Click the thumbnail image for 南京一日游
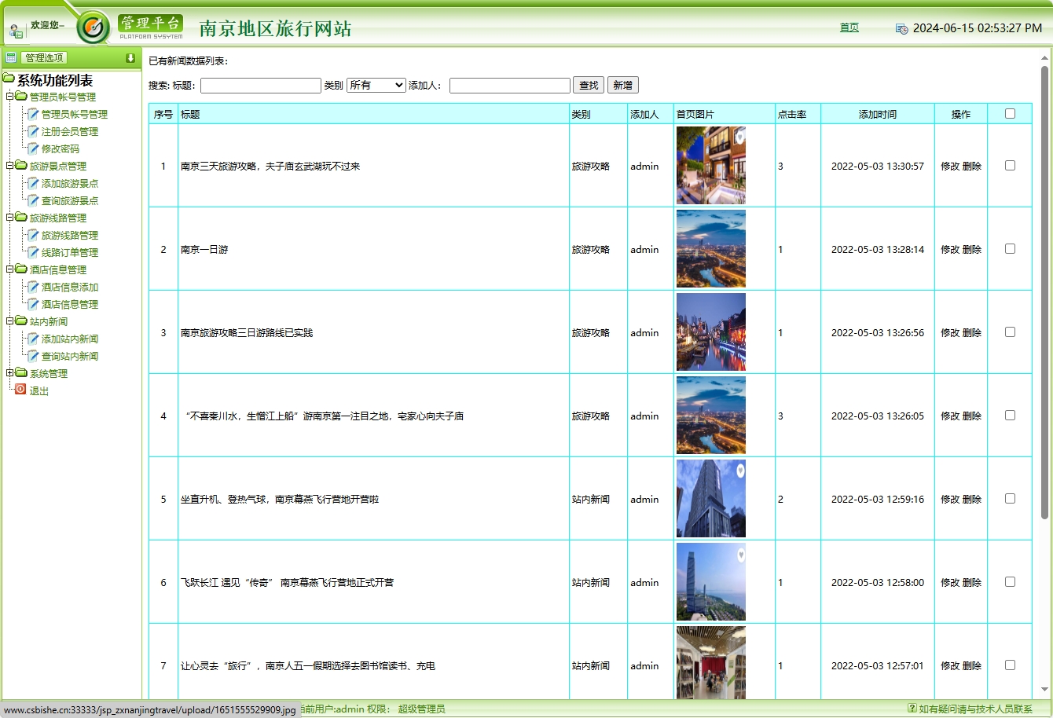1053x718 pixels. click(x=710, y=249)
